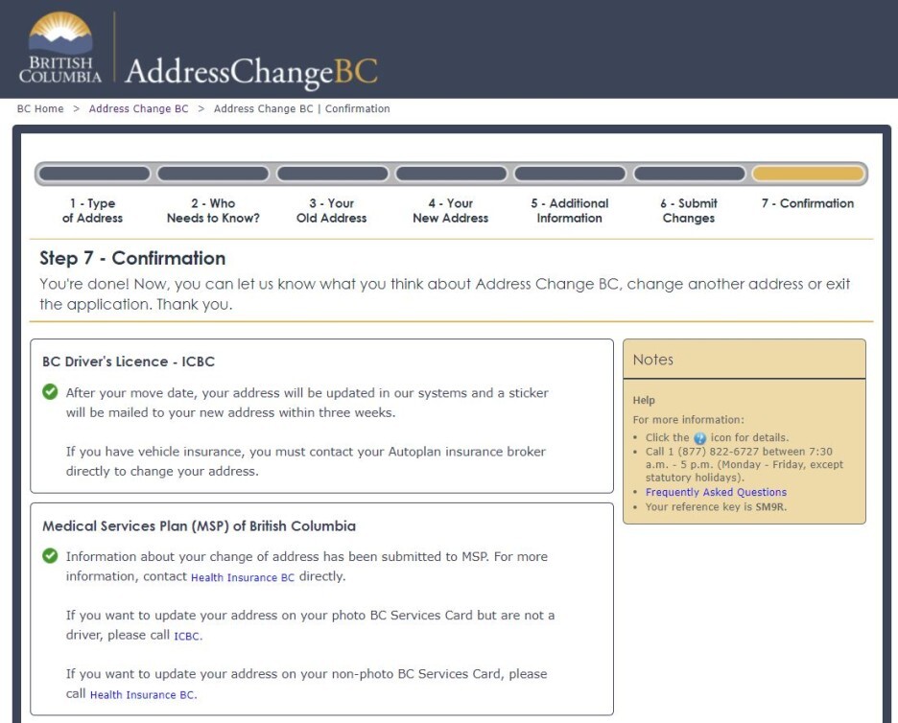This screenshot has height=723, width=898.
Task: Click the Help label in Notes
Action: [644, 400]
